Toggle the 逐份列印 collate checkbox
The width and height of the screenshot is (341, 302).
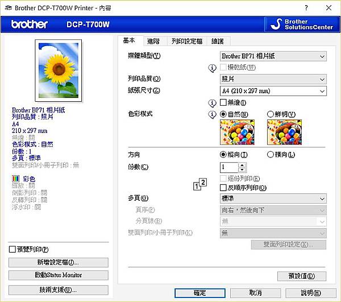pyautogui.click(x=223, y=179)
